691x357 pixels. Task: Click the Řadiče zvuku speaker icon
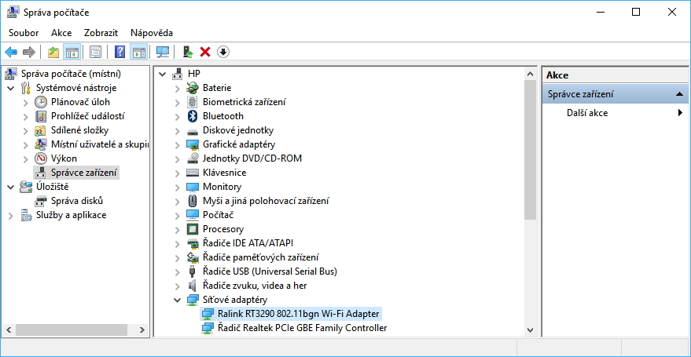[193, 286]
